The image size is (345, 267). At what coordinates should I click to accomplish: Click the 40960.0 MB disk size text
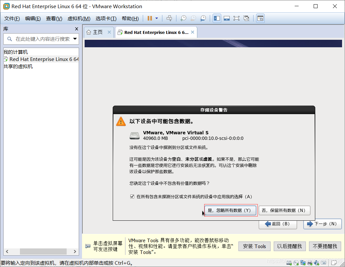click(x=155, y=138)
